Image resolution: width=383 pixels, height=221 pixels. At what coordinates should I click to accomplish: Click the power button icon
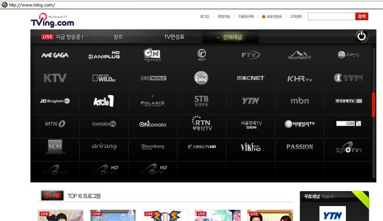[362, 36]
